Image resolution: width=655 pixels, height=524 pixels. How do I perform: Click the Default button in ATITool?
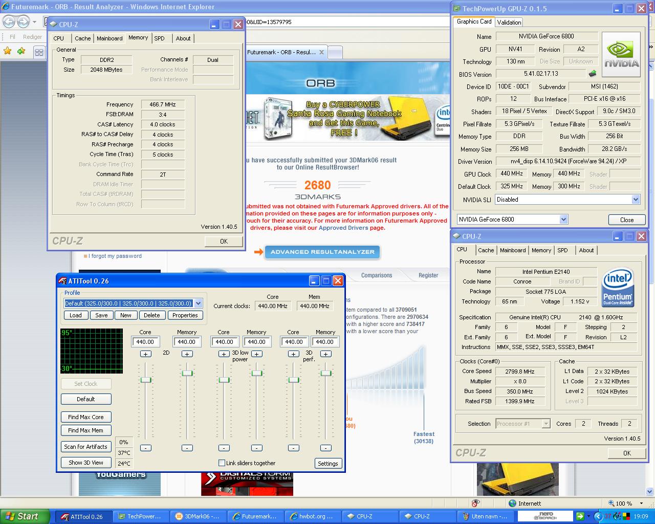86,399
